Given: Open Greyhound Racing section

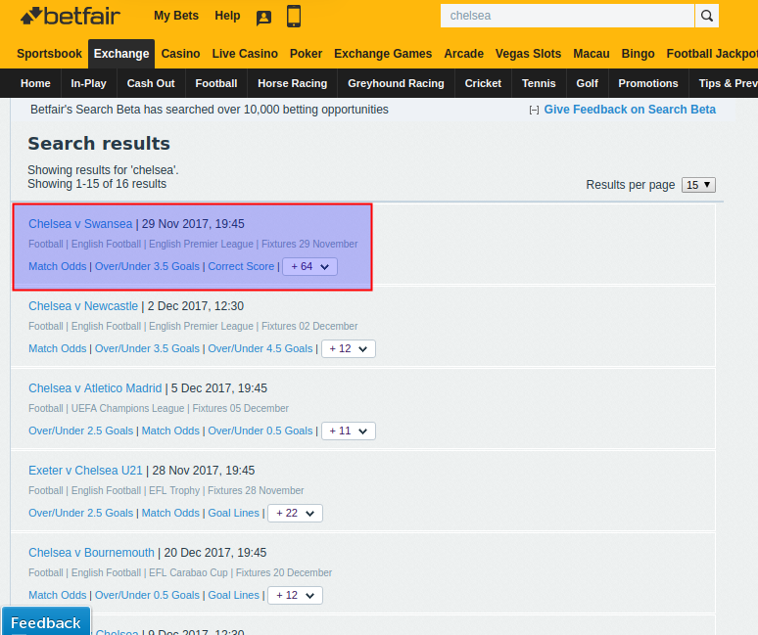Looking at the screenshot, I should pos(396,83).
